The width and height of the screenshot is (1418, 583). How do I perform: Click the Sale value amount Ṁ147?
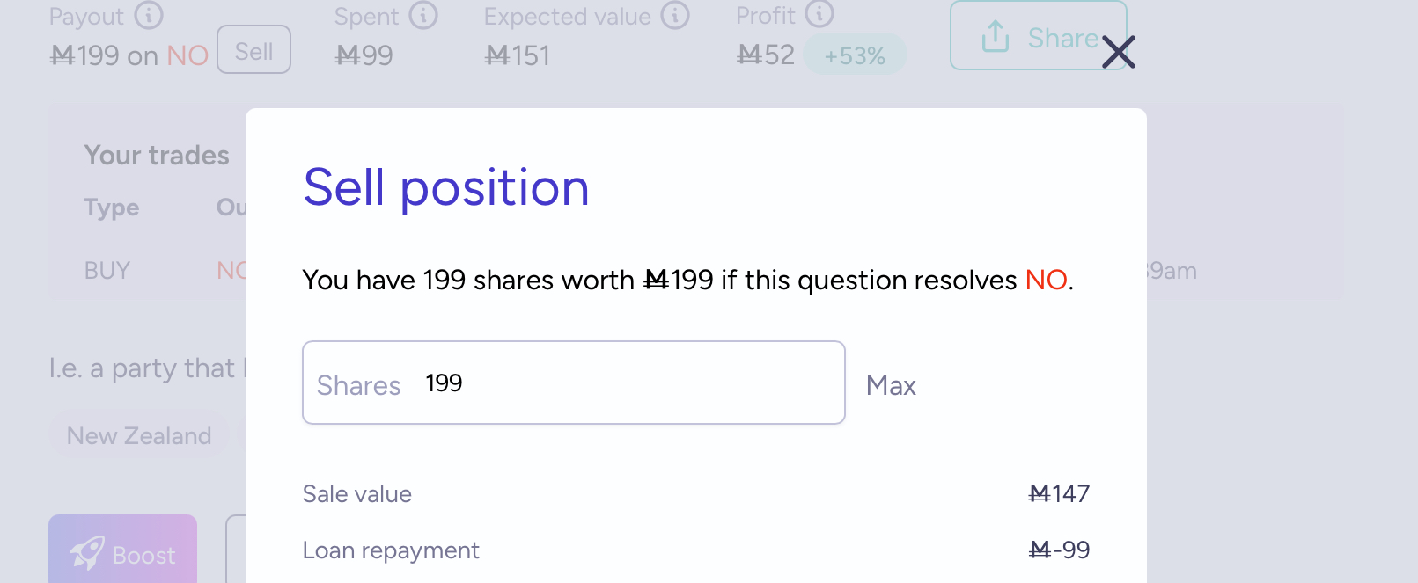point(1059,494)
